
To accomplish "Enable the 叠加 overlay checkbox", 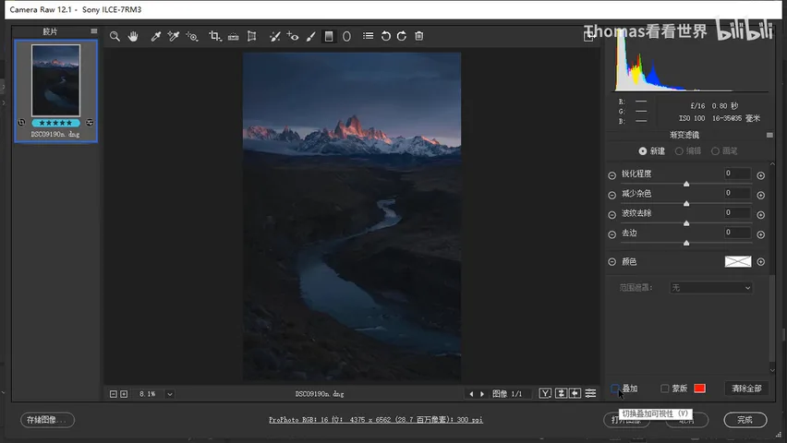I will click(615, 389).
